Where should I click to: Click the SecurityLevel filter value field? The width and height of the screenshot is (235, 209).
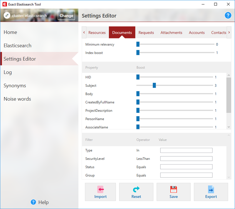(x=186, y=159)
